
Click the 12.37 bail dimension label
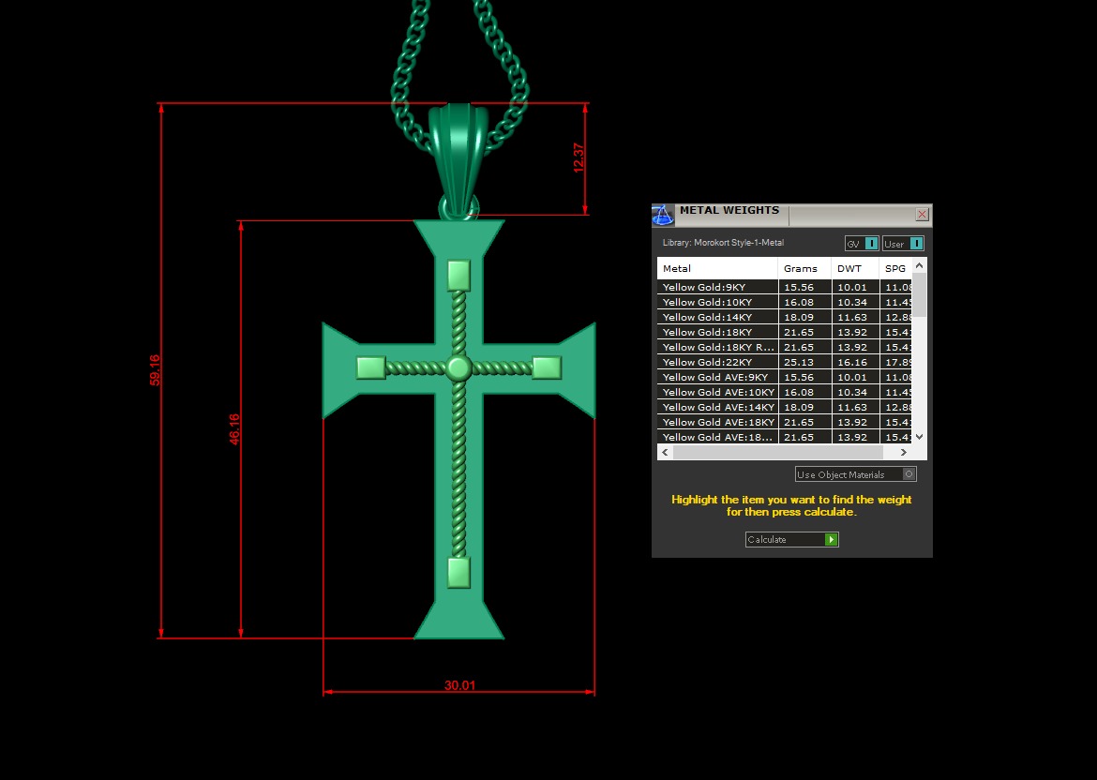pyautogui.click(x=579, y=157)
